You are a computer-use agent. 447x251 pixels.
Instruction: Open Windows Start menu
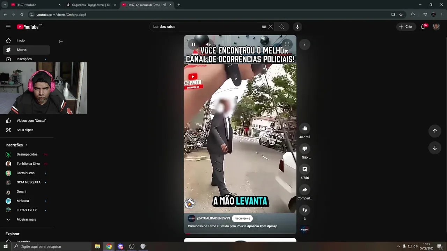tap(5, 246)
